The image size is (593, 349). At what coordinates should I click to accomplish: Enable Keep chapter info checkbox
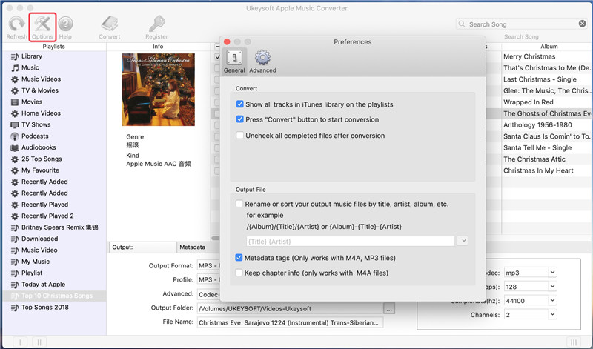239,273
